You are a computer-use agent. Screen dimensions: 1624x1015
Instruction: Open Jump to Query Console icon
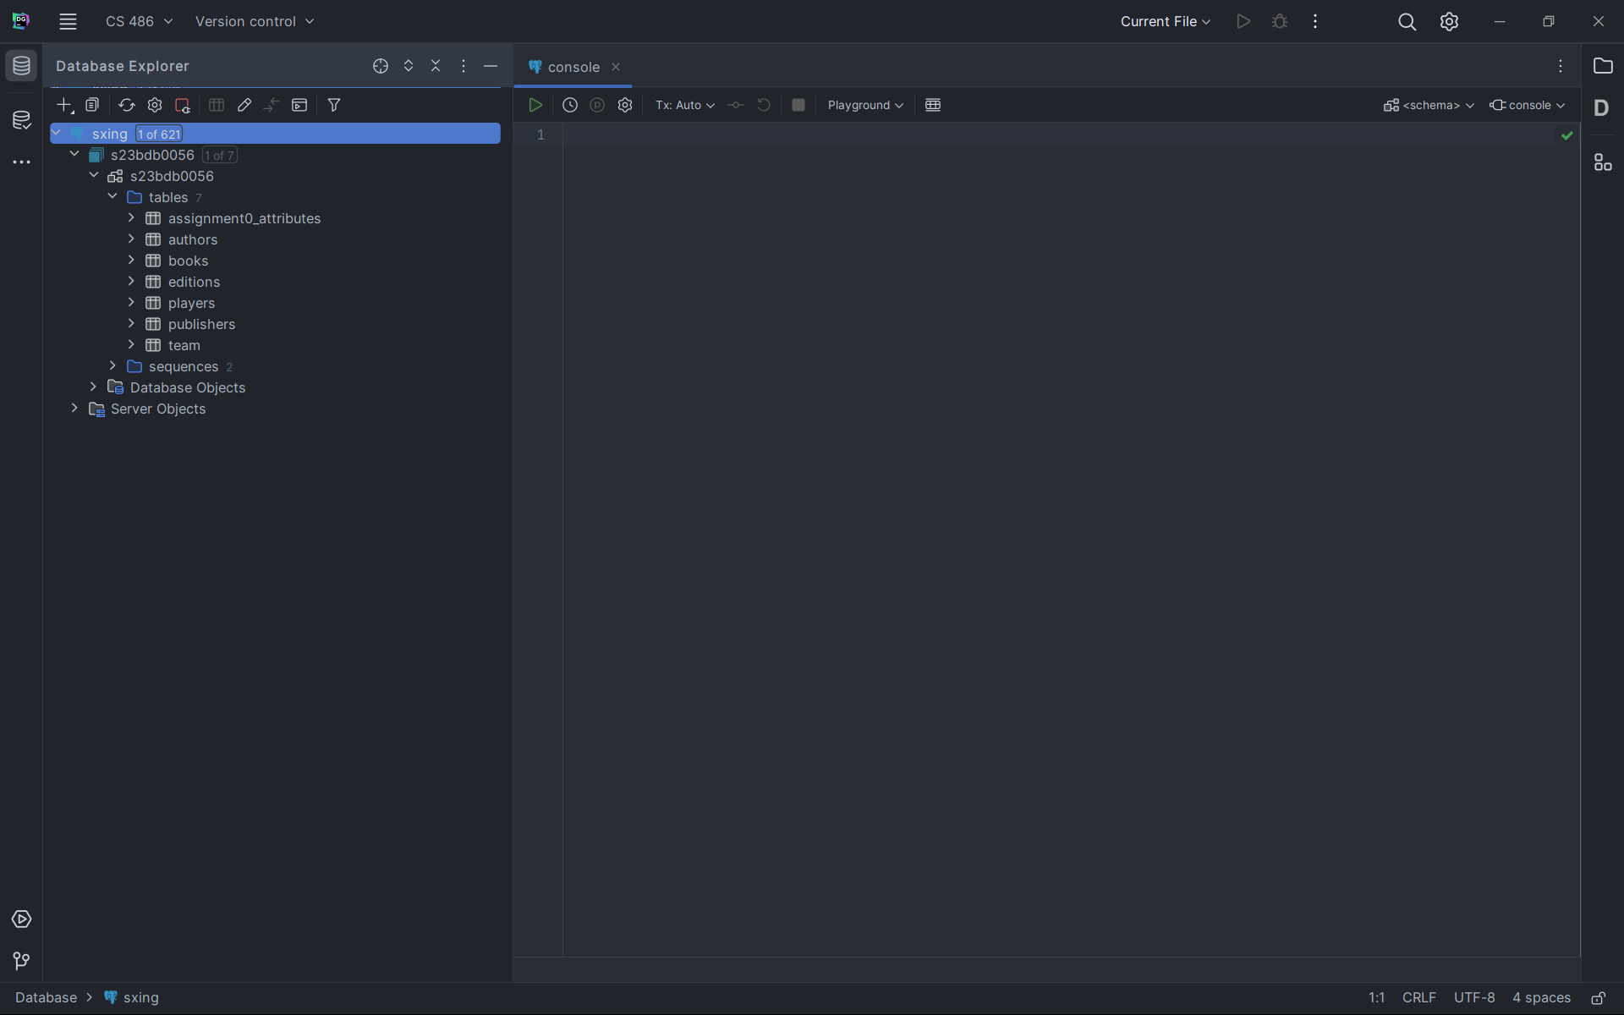(299, 105)
